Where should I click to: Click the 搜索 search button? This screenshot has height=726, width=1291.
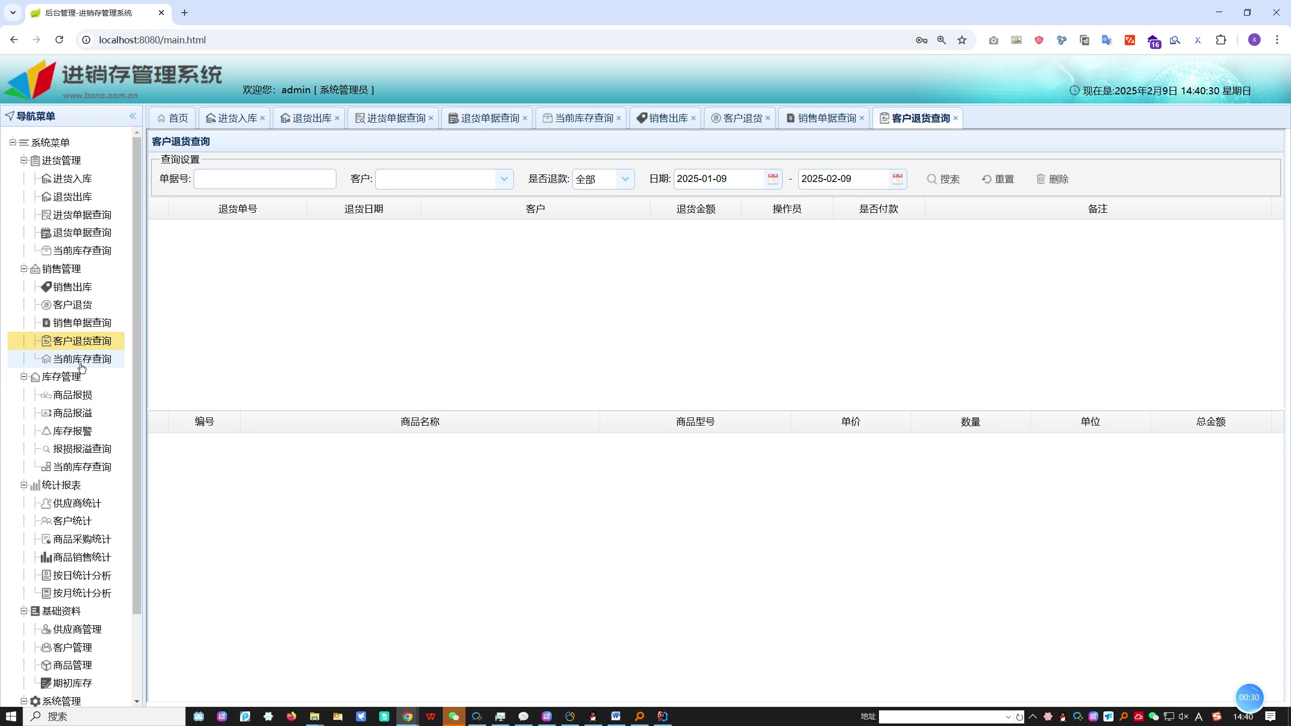coord(943,179)
